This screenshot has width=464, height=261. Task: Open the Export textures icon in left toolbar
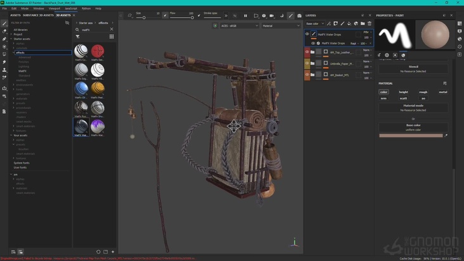[4, 88]
